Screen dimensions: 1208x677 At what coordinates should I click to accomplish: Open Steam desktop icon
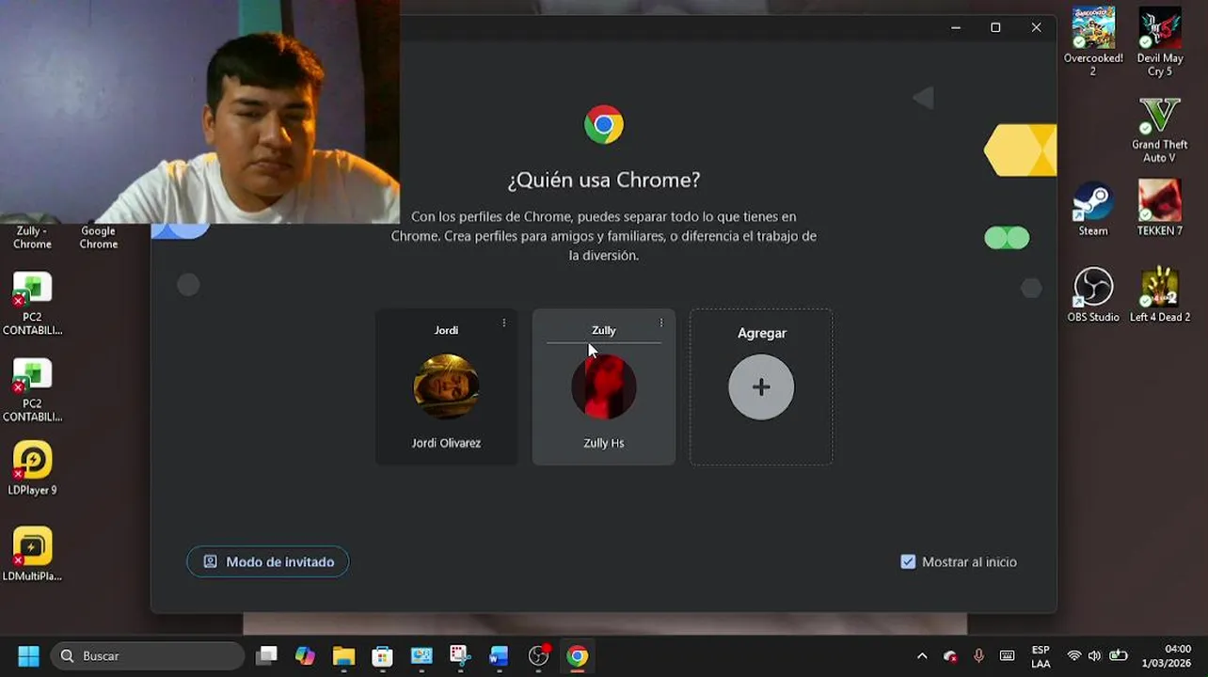coord(1093,209)
